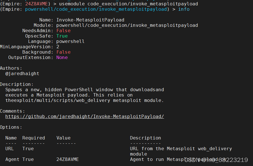The image size is (253, 166).
Task: Click the 'executes a Metasploit payload' description line
Action: pos(69,95)
